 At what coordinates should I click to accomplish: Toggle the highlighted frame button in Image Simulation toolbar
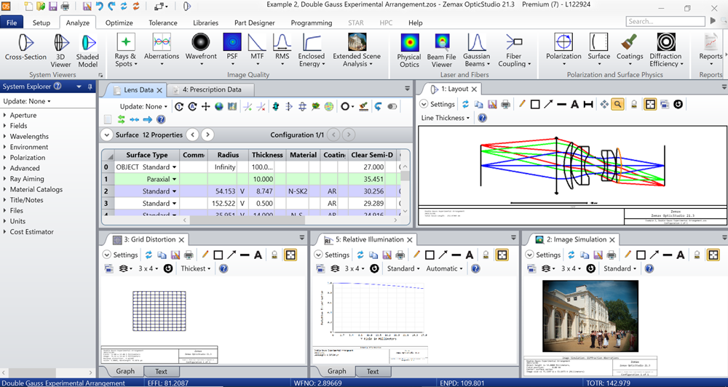click(x=713, y=255)
